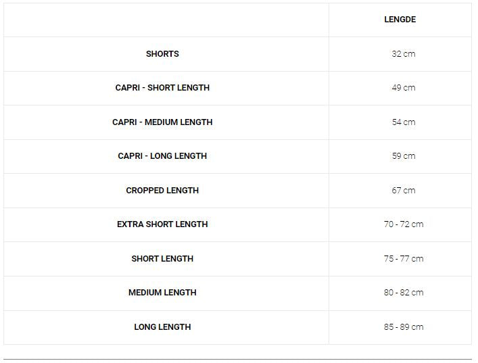Select the CROPPED LENGTH row label
Screen dimensions: 478x363
click(162, 191)
